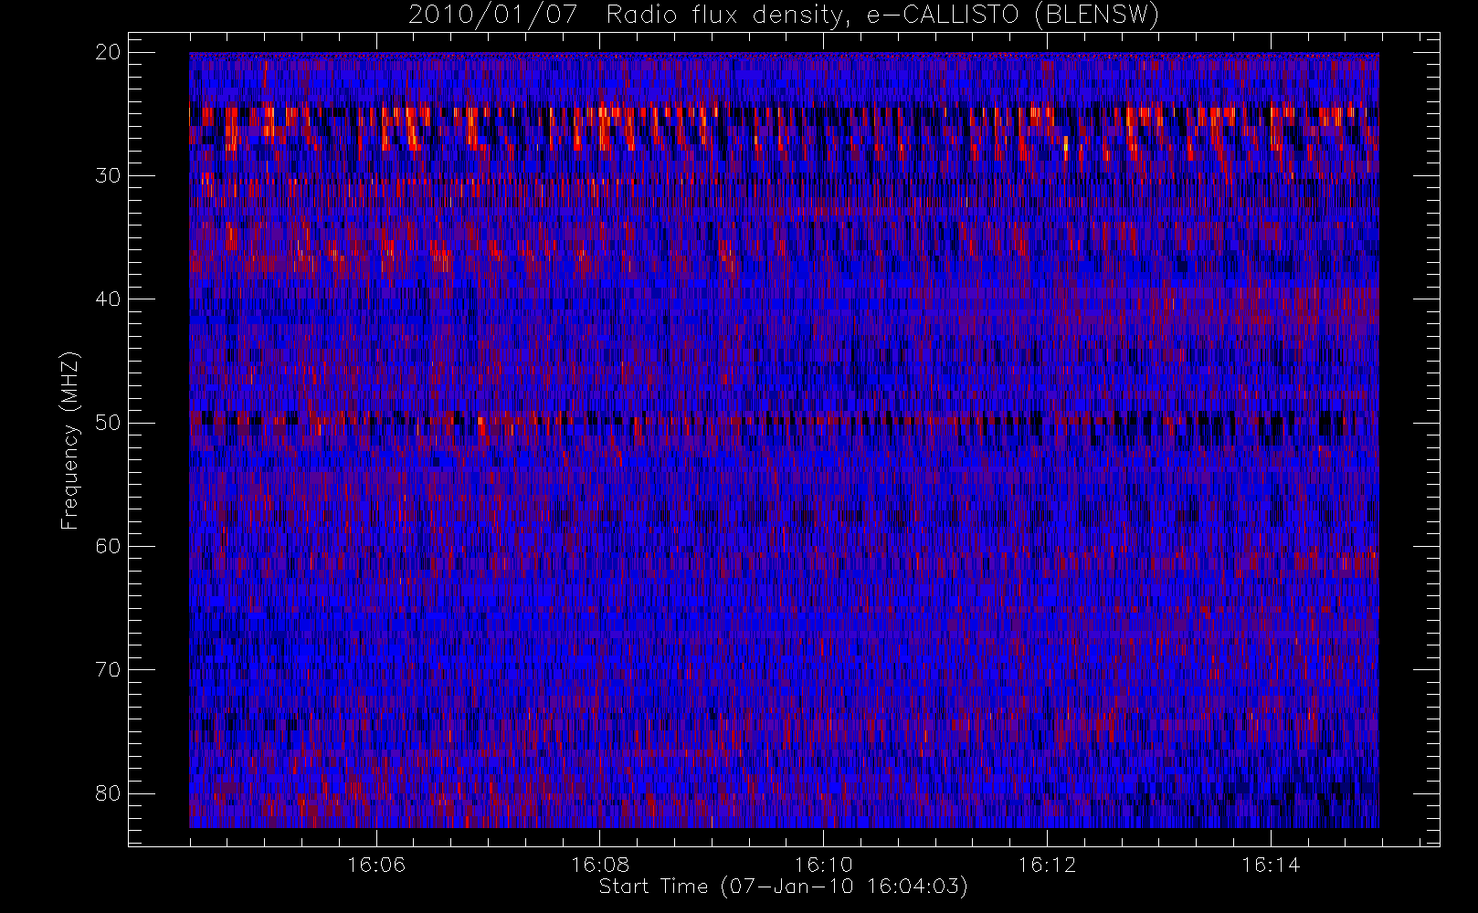This screenshot has width=1478, height=913.
Task: Click the 50 MHz frequency tick label
Action: coord(108,422)
